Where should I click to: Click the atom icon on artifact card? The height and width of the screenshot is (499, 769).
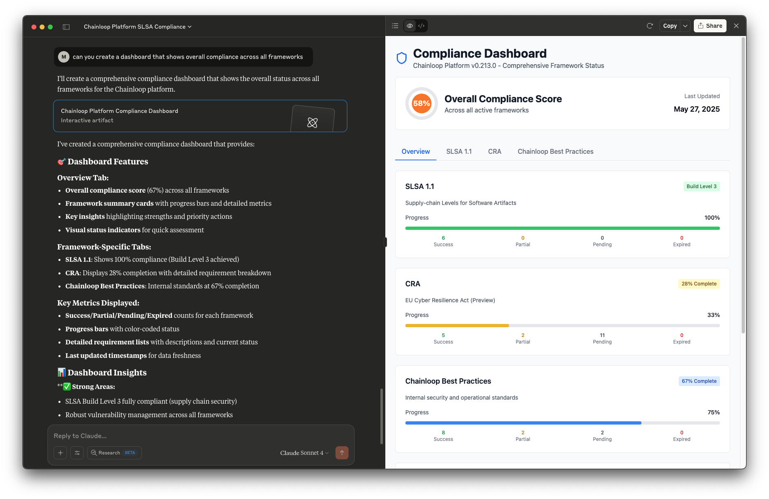click(x=313, y=122)
